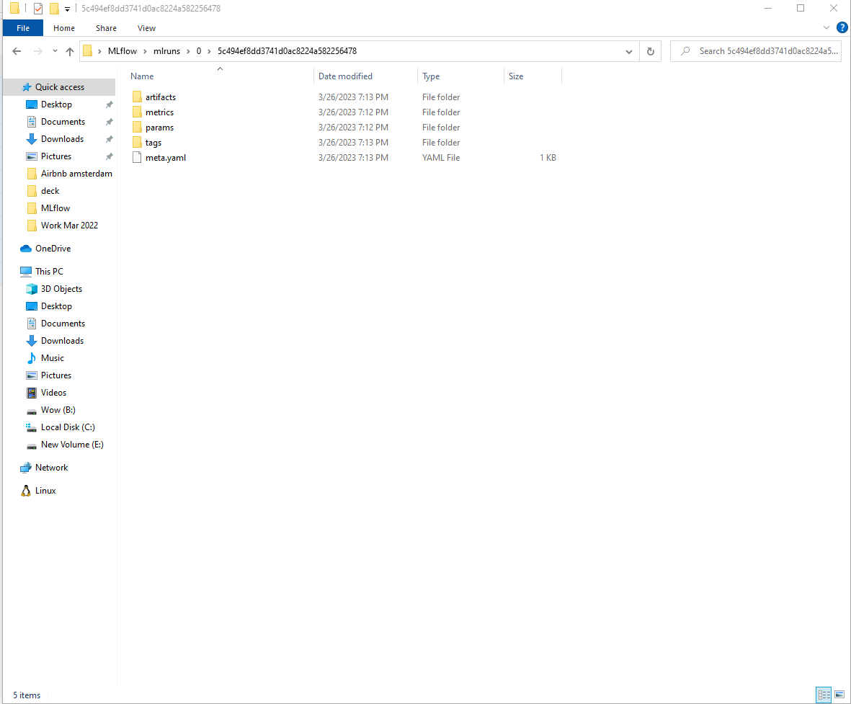Click 3/26/2023 7:13 PM date of artifacts
This screenshot has width=851, height=704.
coord(353,97)
